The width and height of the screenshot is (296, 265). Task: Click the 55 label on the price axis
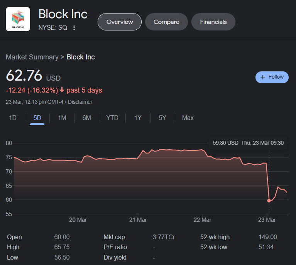(9, 214)
